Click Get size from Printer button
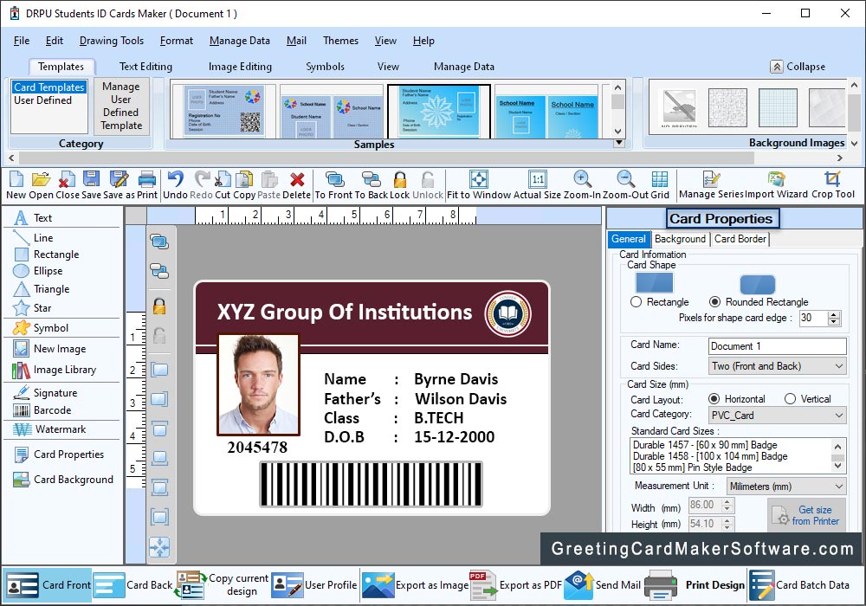866x606 pixels. pyautogui.click(x=806, y=515)
